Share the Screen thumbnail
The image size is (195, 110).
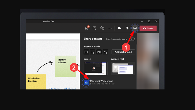[96, 69]
